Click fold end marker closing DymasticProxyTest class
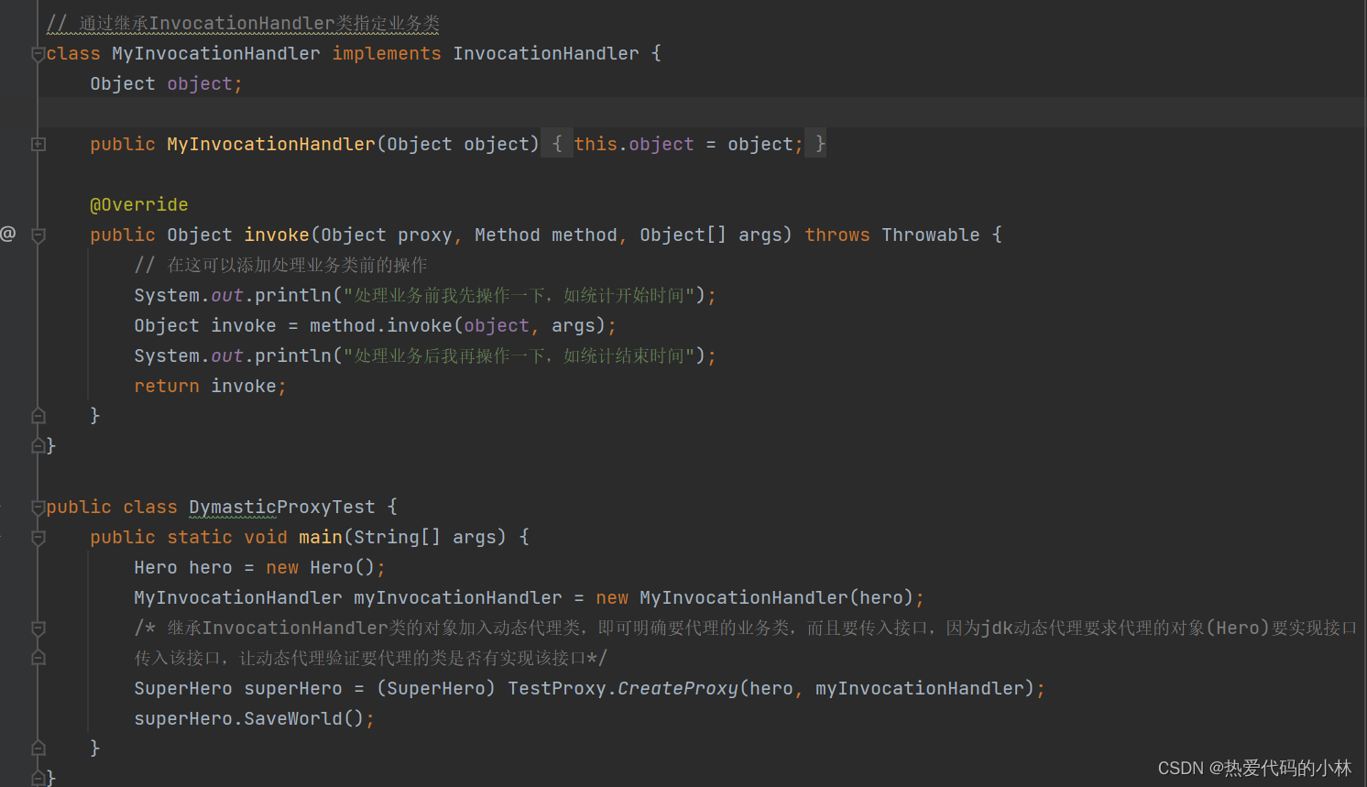1367x787 pixels. [38, 778]
